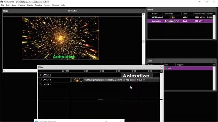This screenshot has height=122, width=218.
Task: Open the Edit menu
Action: [8, 5]
